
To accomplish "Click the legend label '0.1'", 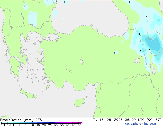I will [3, 125].
